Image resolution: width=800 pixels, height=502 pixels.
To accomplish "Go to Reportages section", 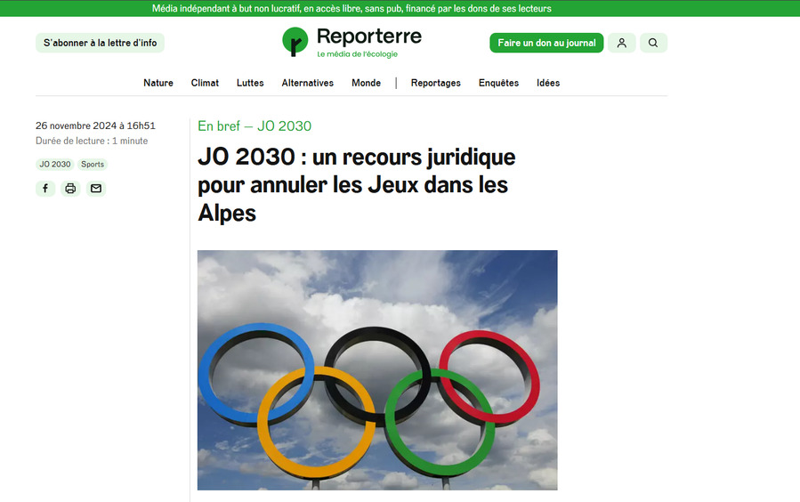I will [435, 83].
